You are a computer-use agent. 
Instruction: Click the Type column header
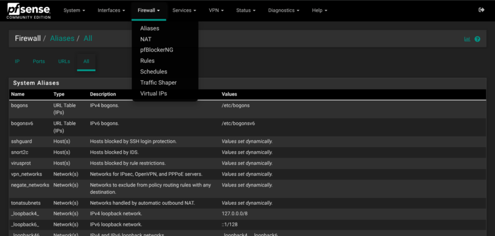tap(59, 94)
